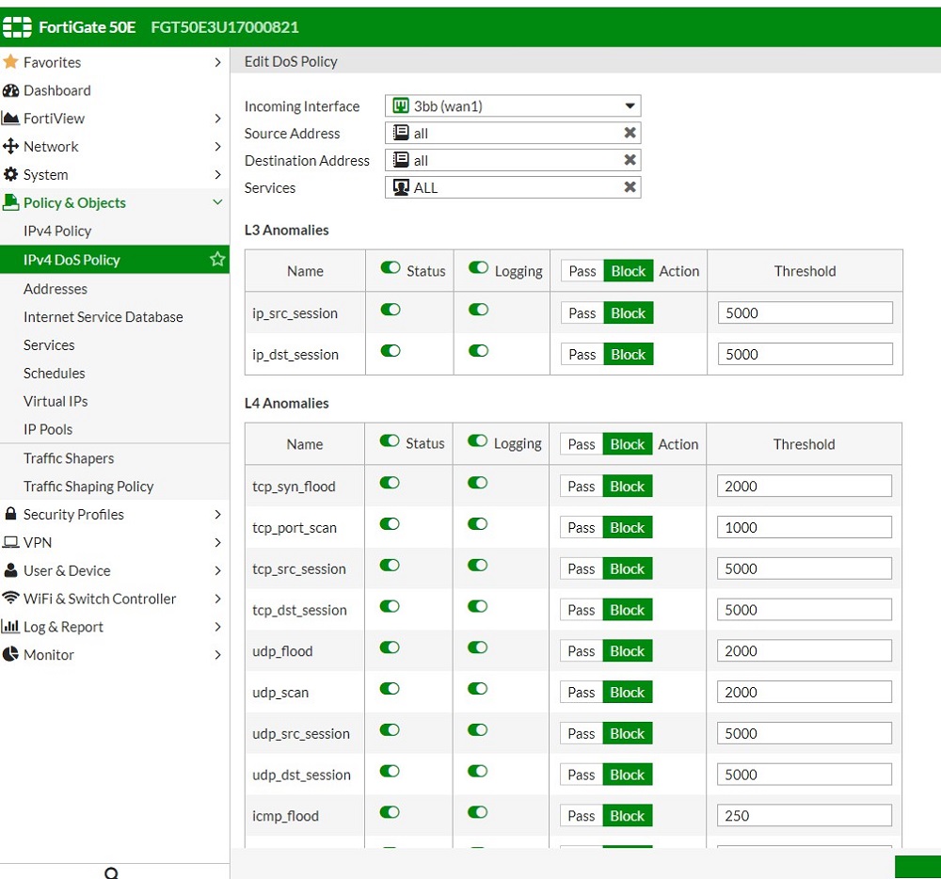This screenshot has height=879, width=941.
Task: Click the Dashboard gauge icon
Action: 11,90
